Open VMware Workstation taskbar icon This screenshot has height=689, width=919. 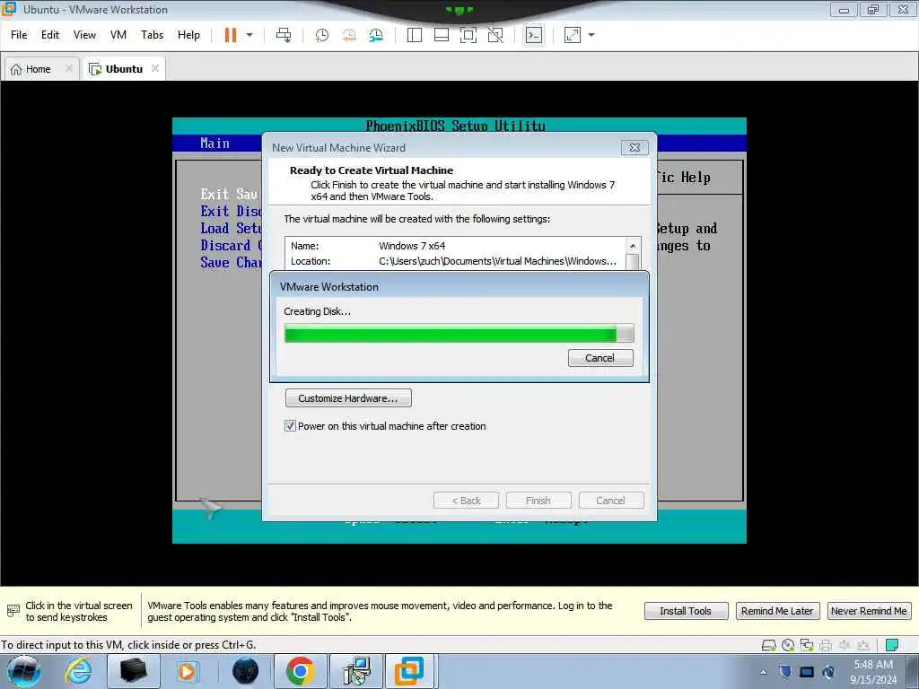409,671
